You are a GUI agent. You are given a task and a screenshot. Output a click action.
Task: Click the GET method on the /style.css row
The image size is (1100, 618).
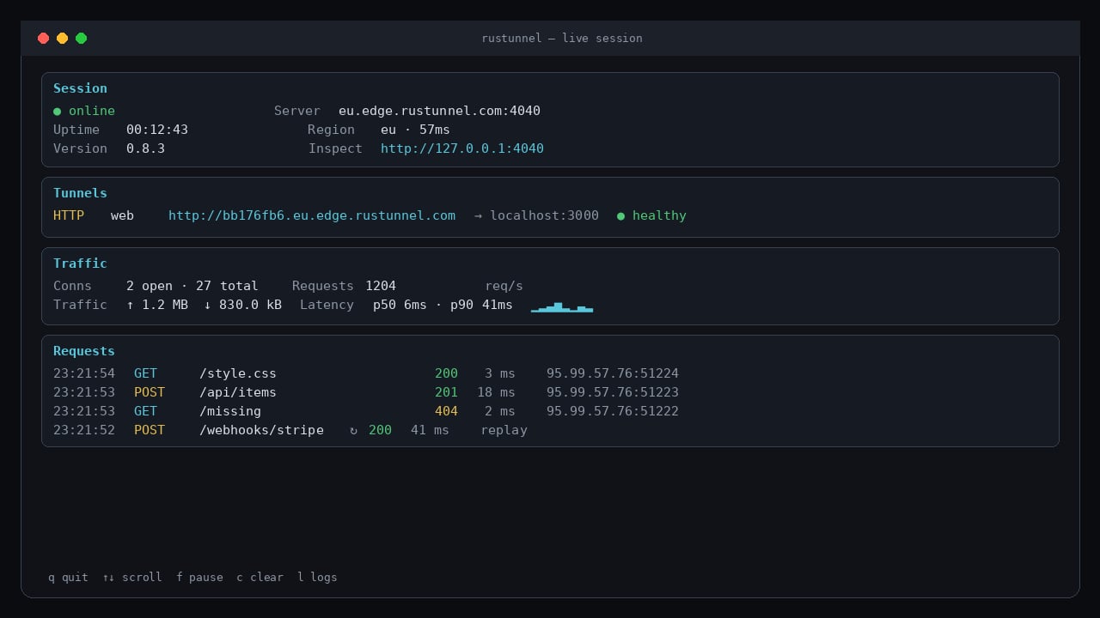pyautogui.click(x=145, y=373)
